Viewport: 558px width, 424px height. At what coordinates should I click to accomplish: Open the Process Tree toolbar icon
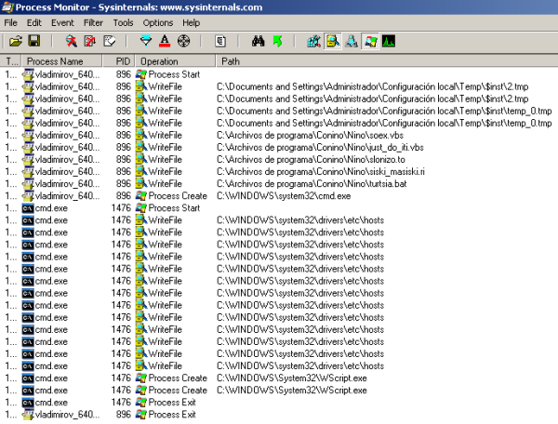point(220,41)
